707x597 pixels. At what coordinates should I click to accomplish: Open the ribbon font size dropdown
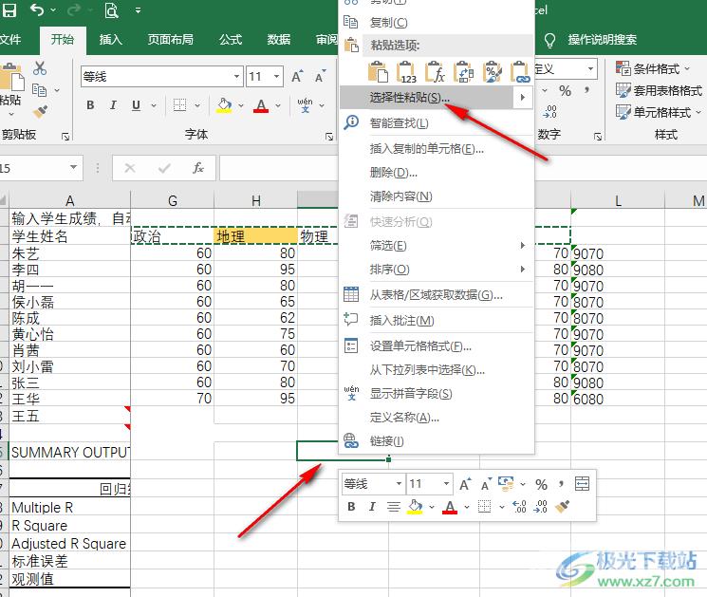276,76
